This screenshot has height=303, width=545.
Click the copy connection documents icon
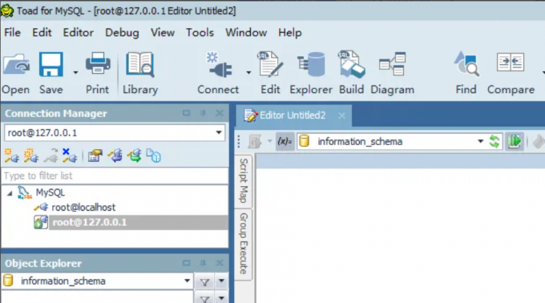click(154, 156)
